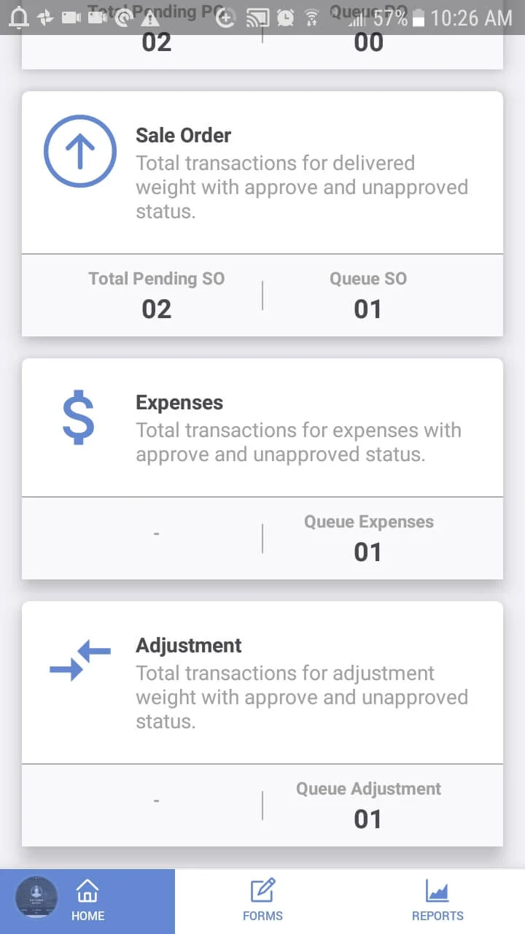Open the Adjustment heading
This screenshot has width=525, height=934.
click(189, 645)
